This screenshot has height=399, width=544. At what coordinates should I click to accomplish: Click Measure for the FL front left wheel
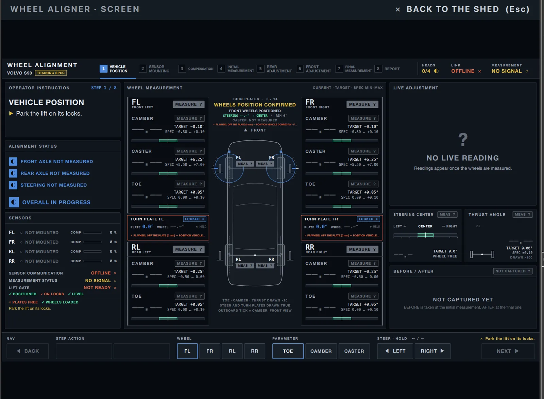coord(189,104)
